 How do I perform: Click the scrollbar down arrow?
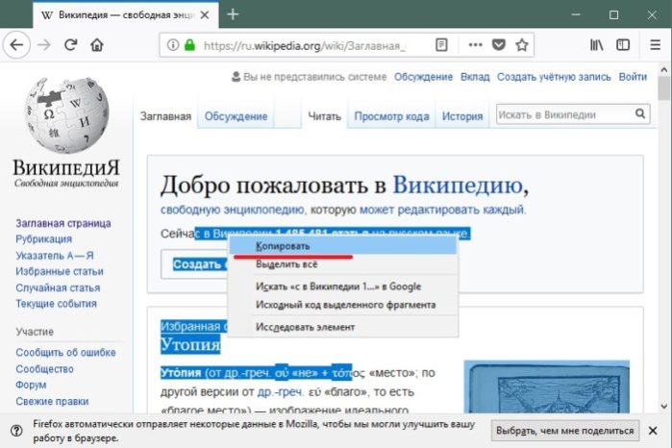click(x=664, y=406)
